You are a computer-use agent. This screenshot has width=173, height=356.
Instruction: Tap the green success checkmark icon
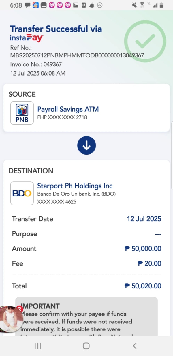tap(145, 41)
